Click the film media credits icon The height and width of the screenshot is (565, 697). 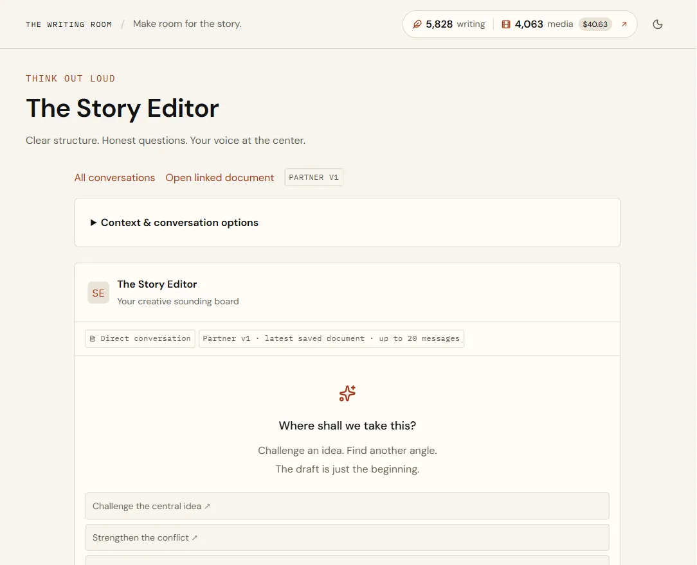pos(506,24)
